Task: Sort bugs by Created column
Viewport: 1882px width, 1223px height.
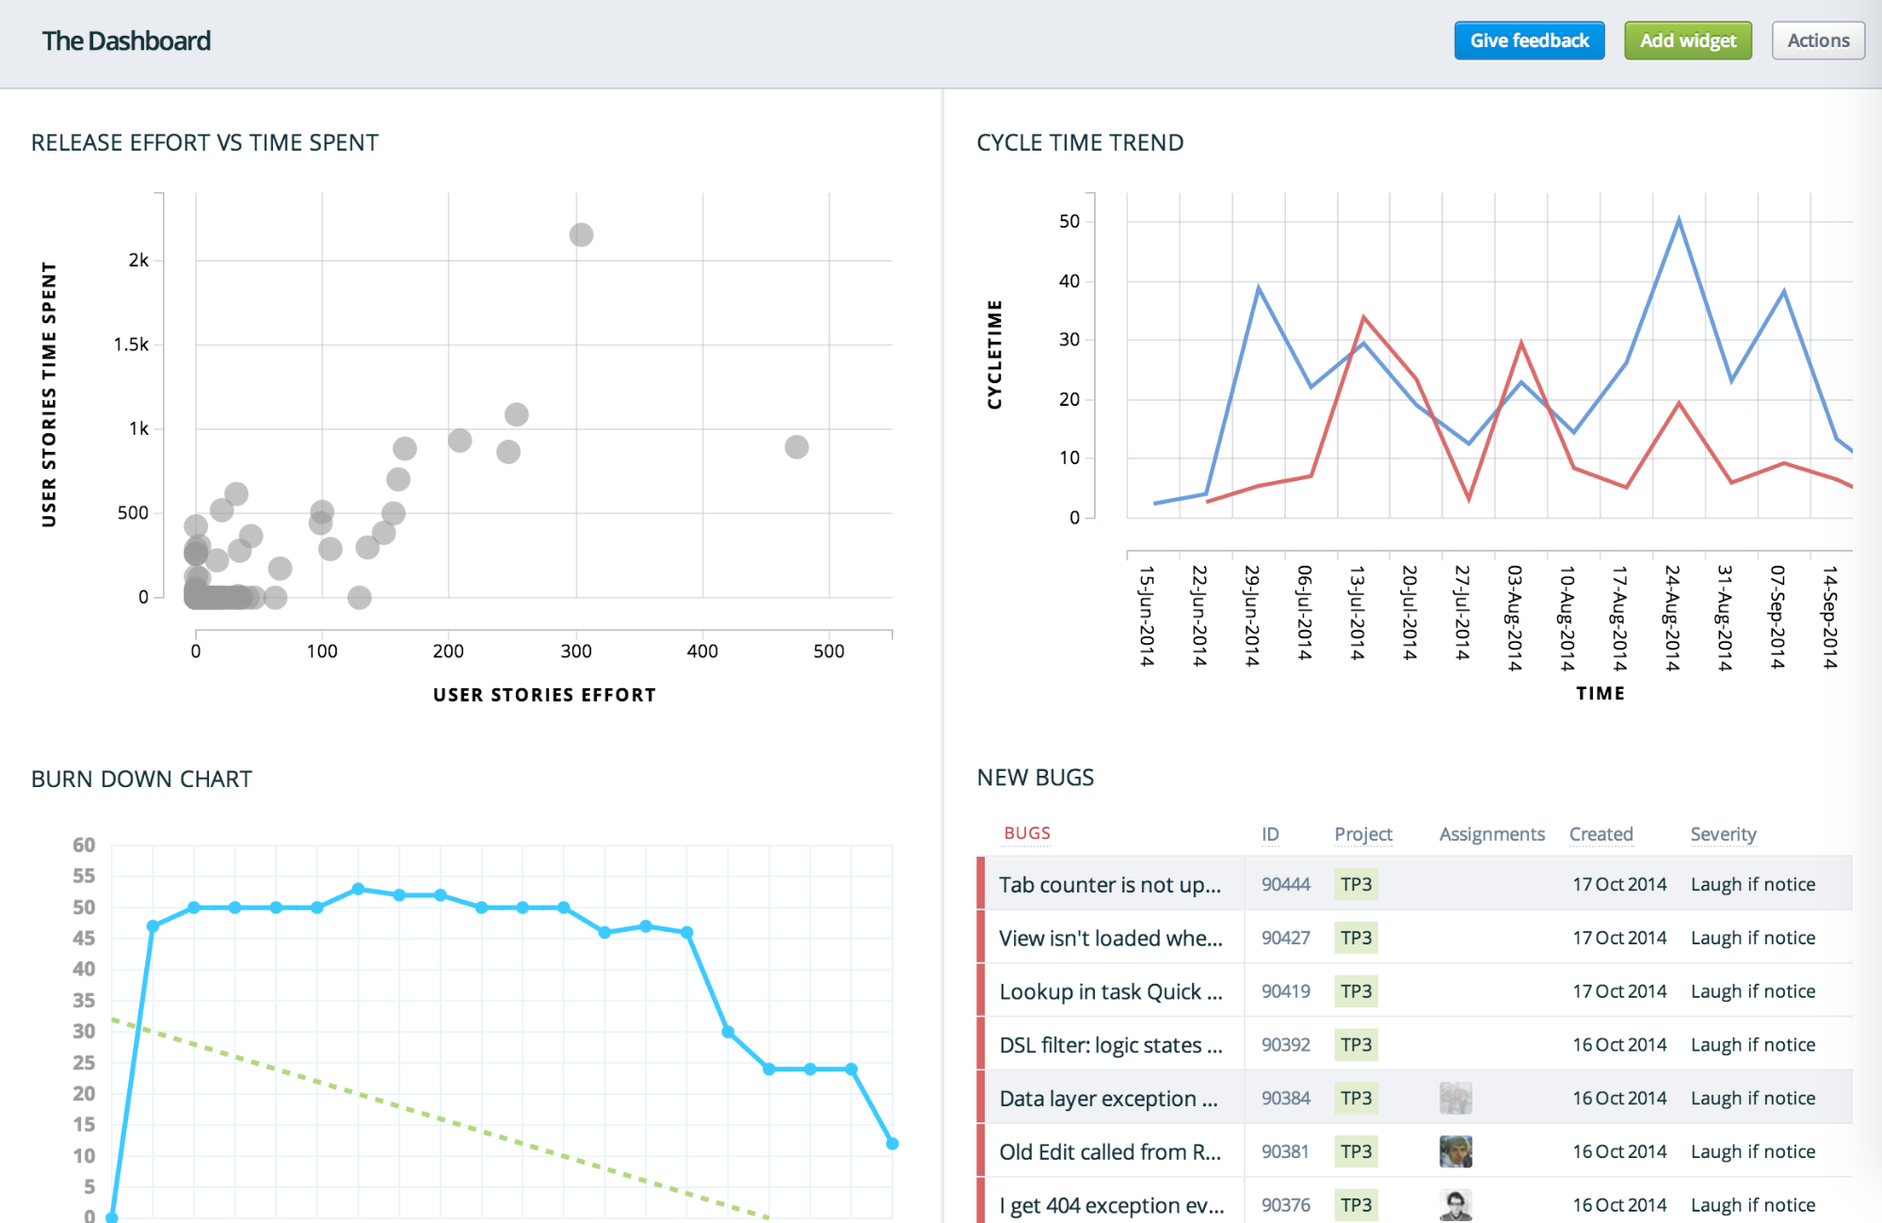Action: point(1601,834)
